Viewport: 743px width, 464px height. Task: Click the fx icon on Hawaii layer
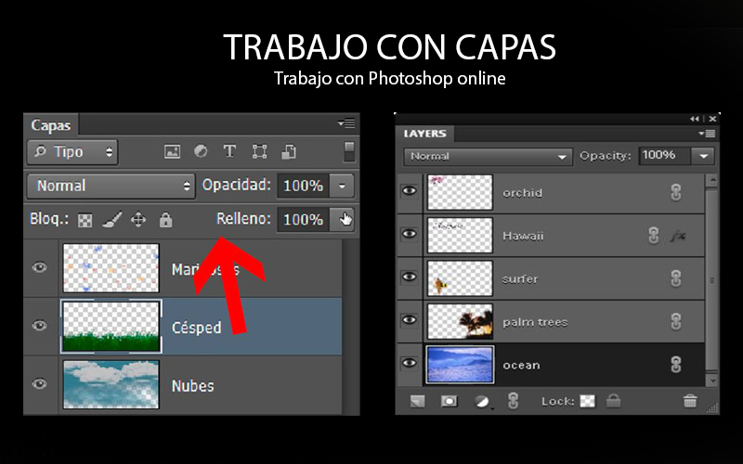tap(678, 236)
